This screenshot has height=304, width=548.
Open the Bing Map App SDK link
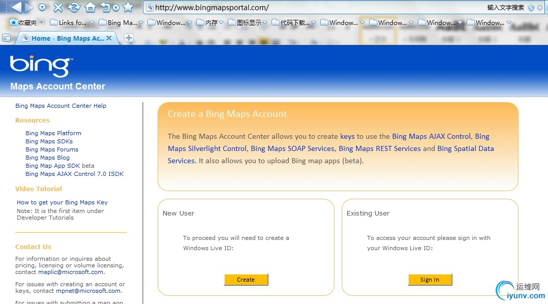tap(52, 166)
